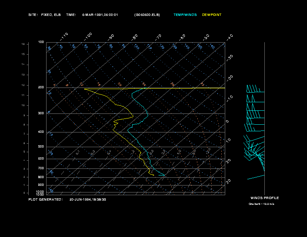Click the 1050 pressure label at bottom

click(40, 194)
